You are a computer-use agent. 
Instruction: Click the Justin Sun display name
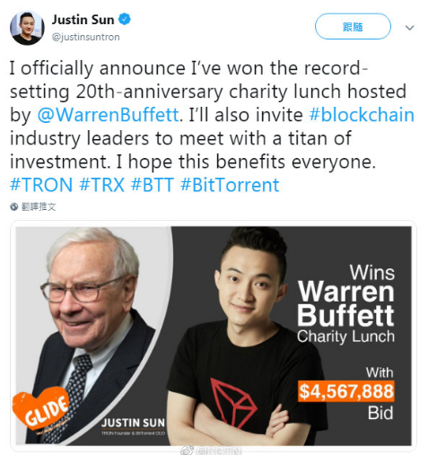pos(83,20)
